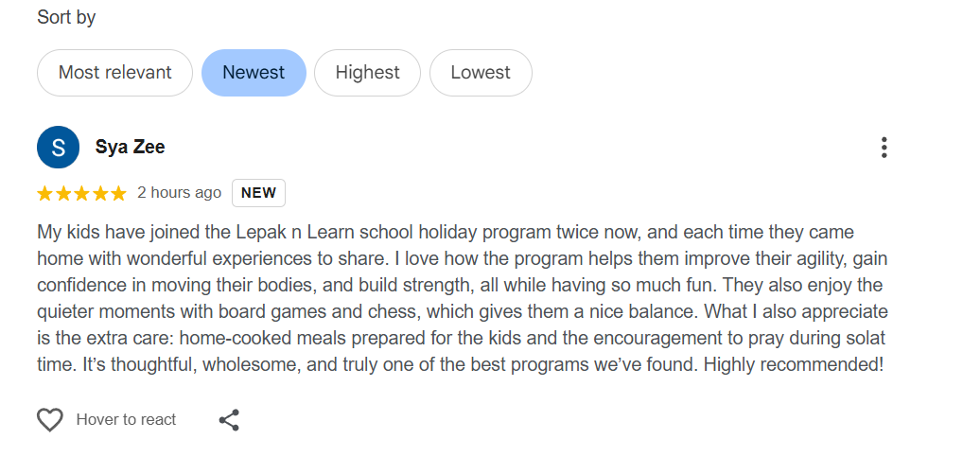This screenshot has width=963, height=457.
Task: Click the second yellow rating star
Action: [63, 193]
